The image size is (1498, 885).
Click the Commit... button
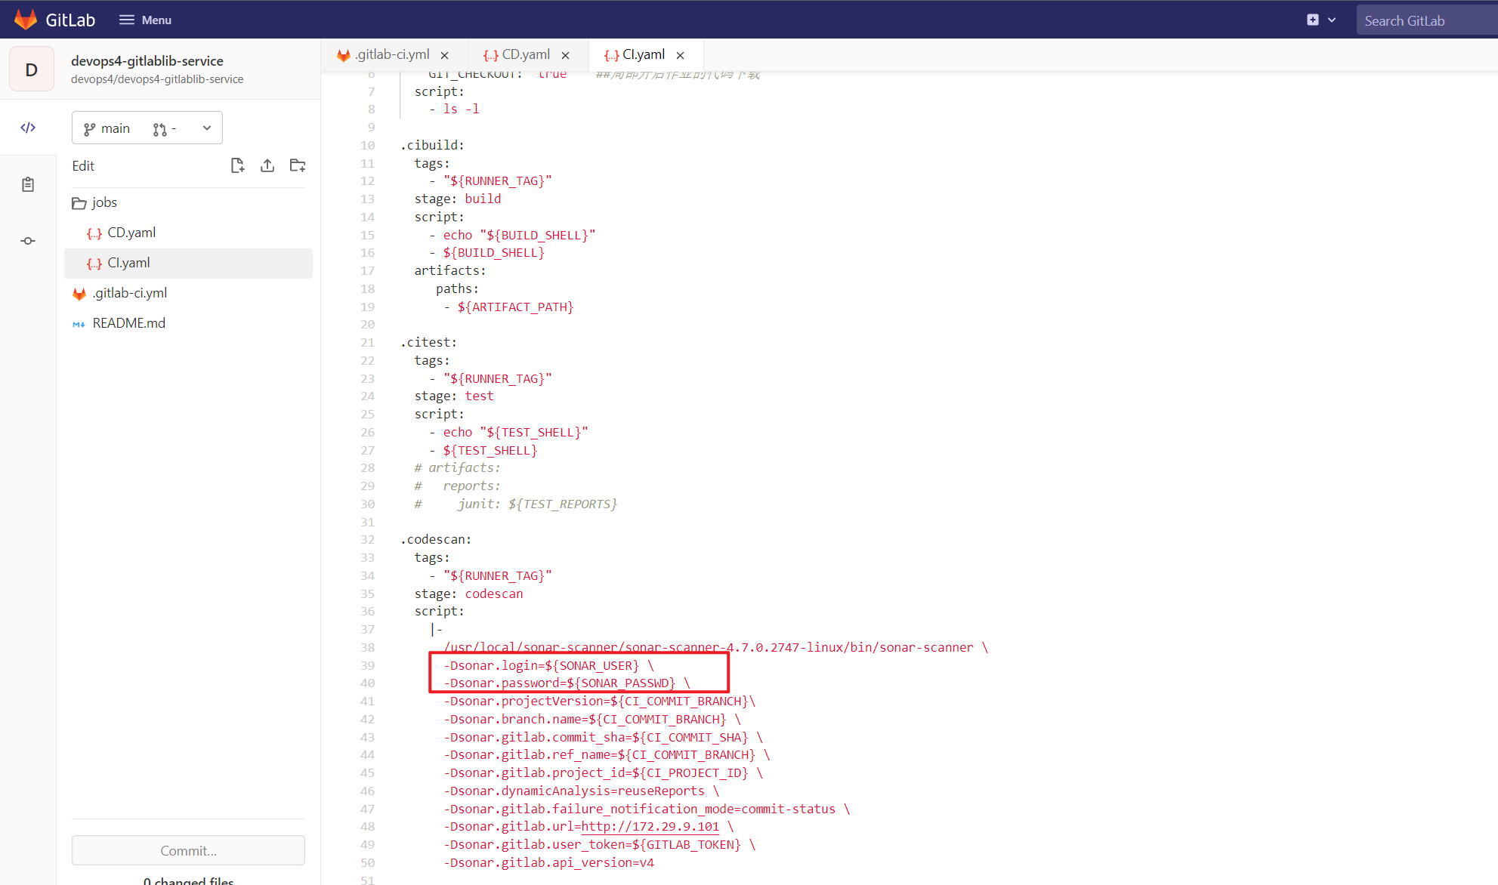(x=188, y=850)
